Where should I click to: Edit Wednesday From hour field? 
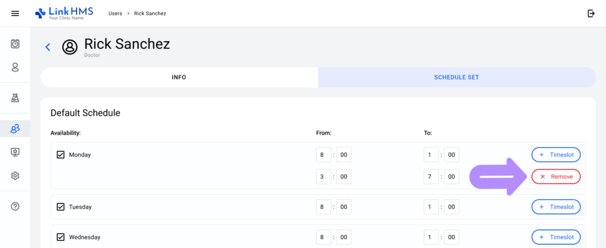tap(324, 237)
